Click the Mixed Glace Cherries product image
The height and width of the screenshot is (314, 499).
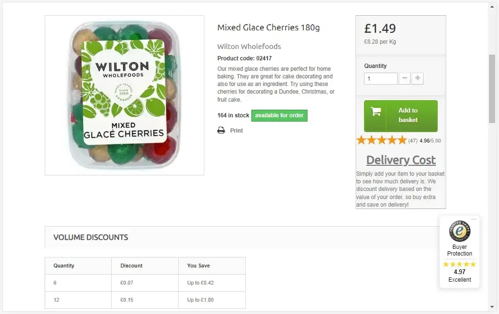coord(124,95)
